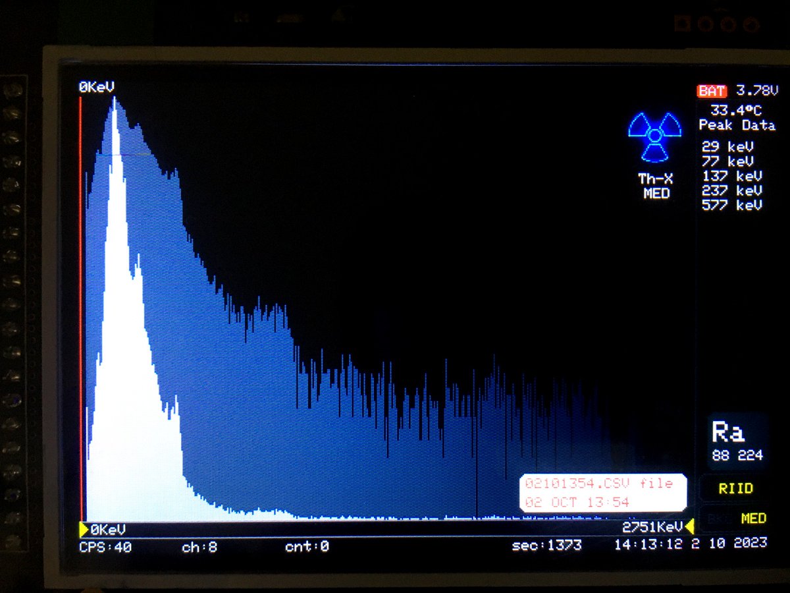Select the 29 keV peak entry
Image resolution: width=790 pixels, height=593 pixels.
tap(727, 147)
